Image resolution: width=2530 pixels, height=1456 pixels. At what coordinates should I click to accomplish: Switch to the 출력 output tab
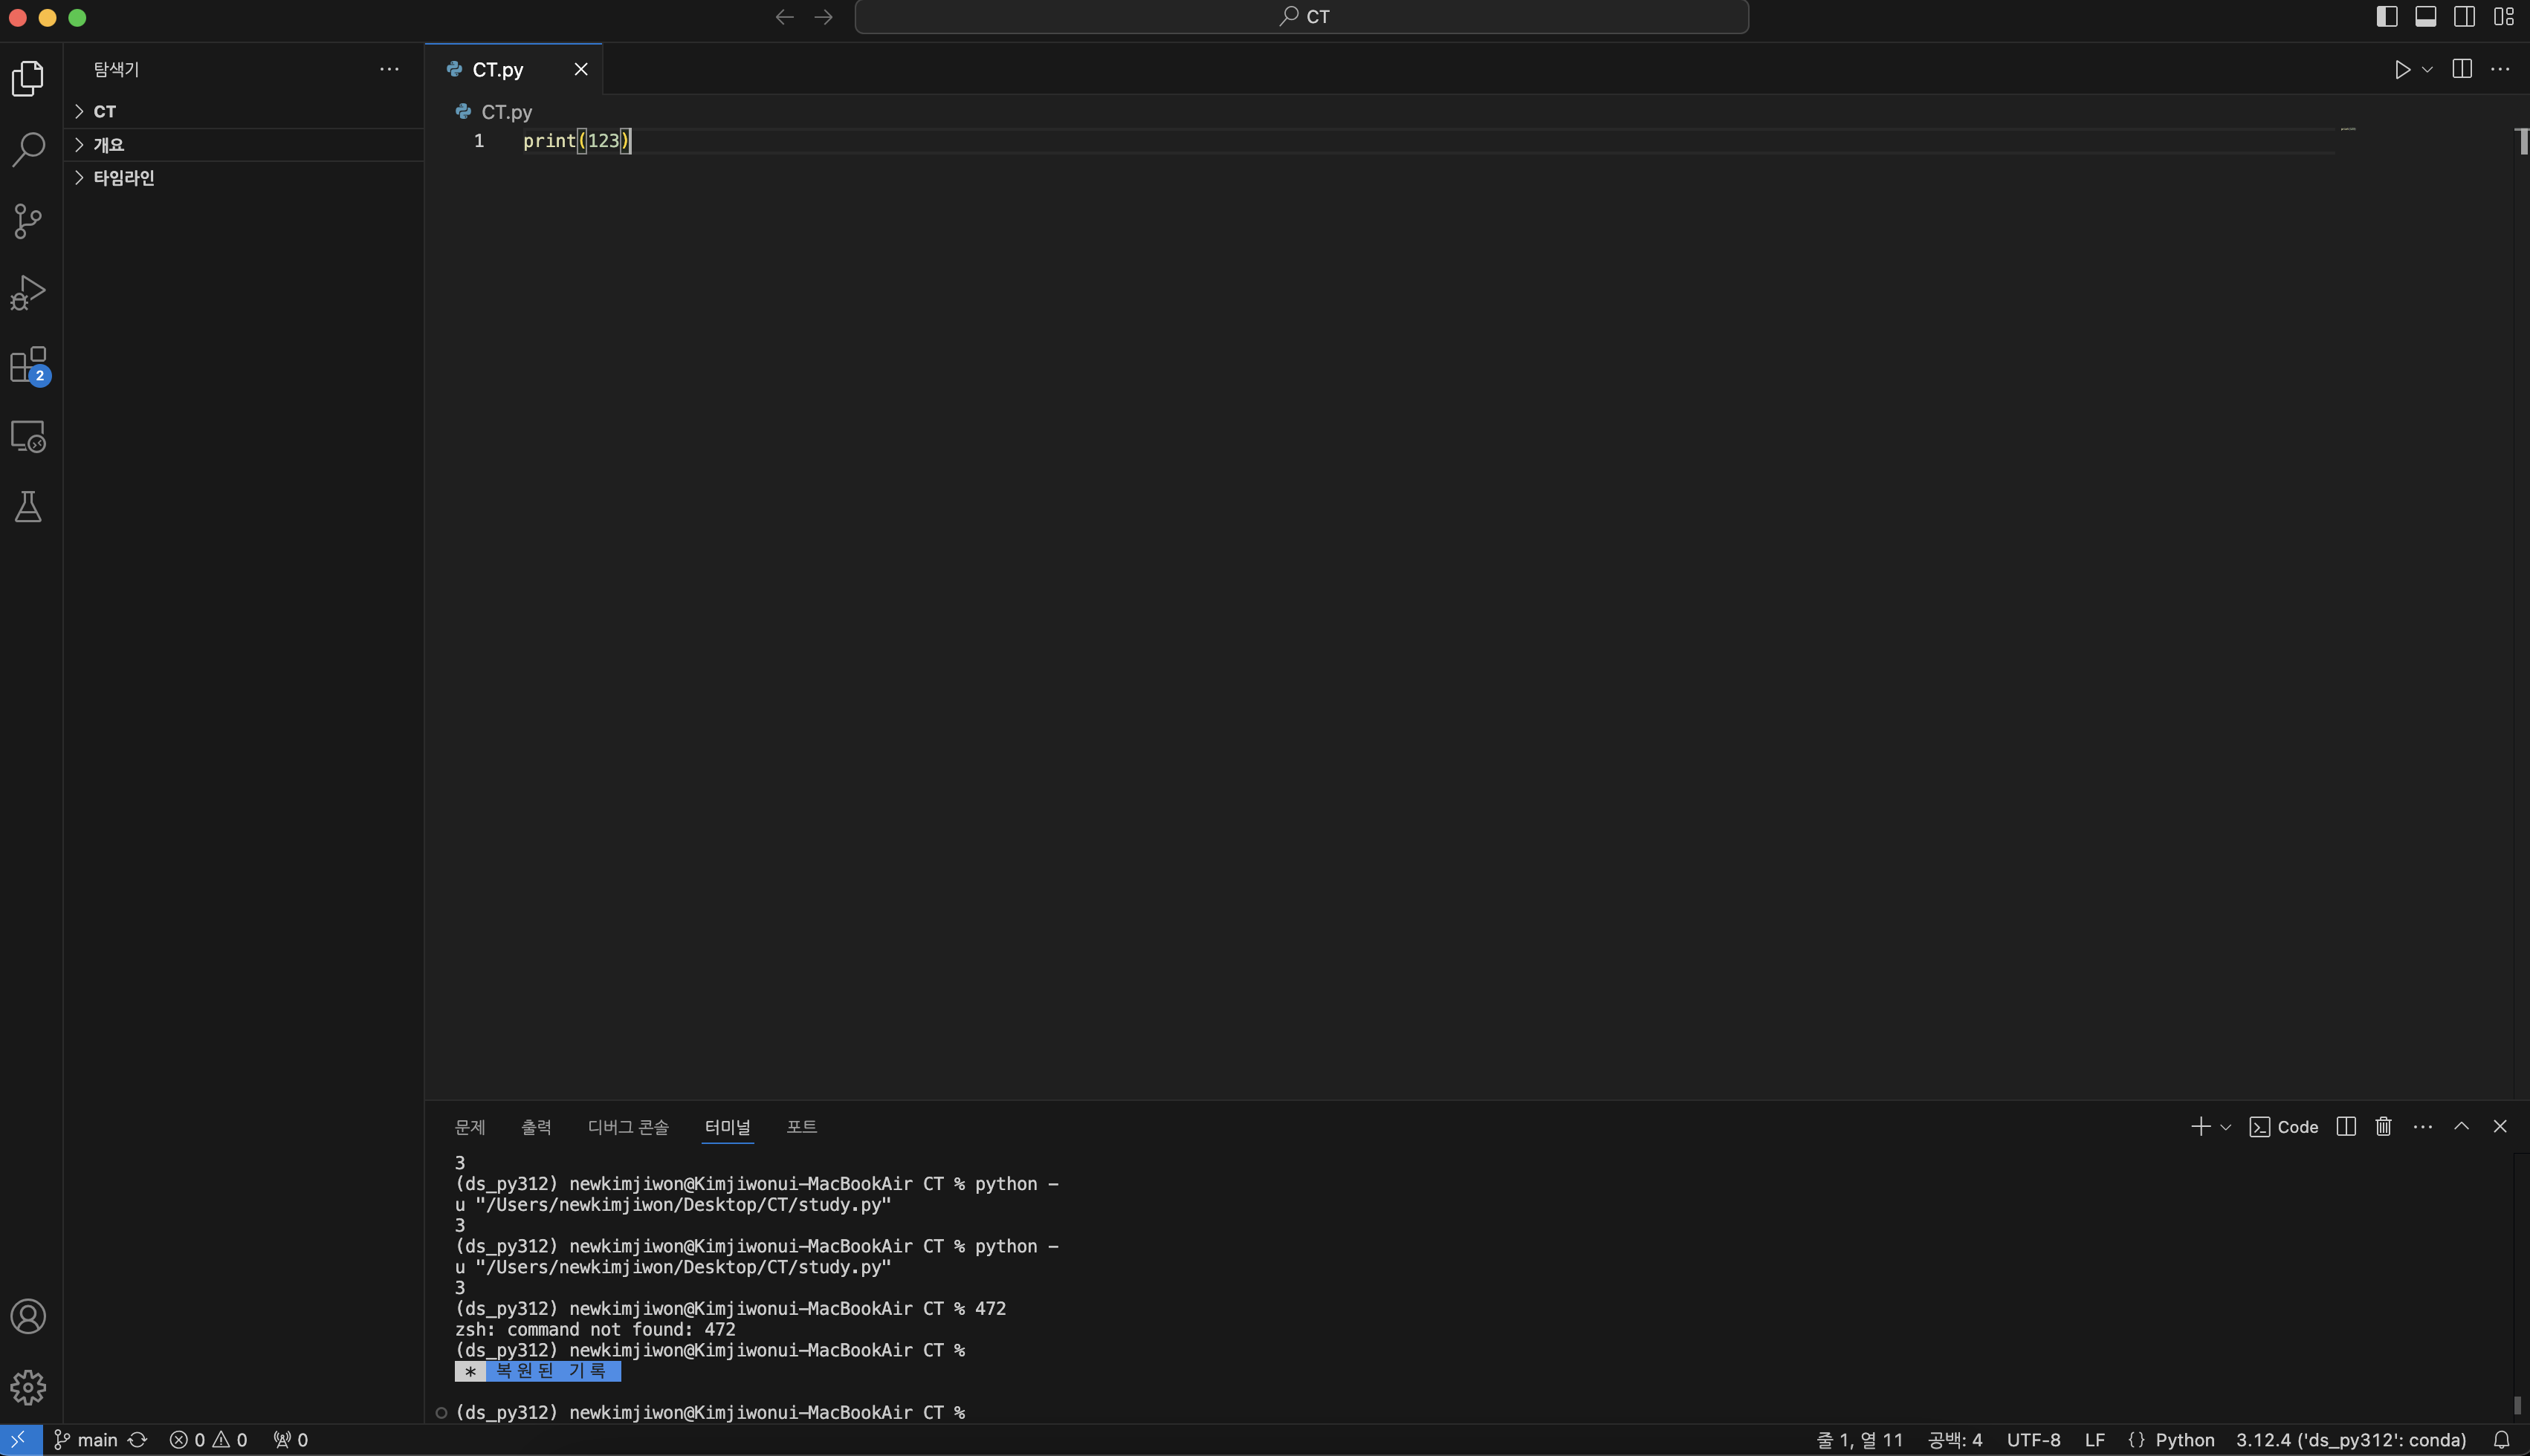[536, 1127]
